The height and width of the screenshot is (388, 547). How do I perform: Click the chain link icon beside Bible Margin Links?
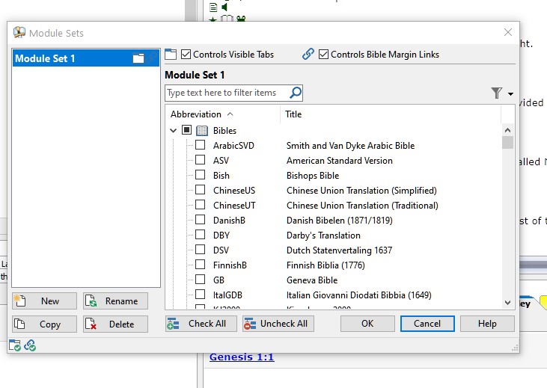click(308, 54)
